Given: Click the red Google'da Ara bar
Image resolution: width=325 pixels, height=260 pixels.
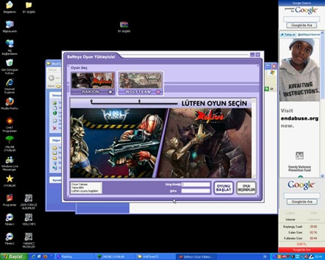Looking at the screenshot, I should tap(302, 250).
